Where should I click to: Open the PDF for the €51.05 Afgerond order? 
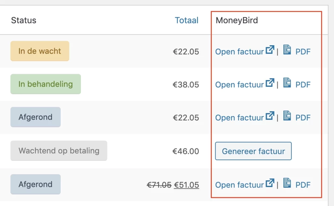(303, 185)
